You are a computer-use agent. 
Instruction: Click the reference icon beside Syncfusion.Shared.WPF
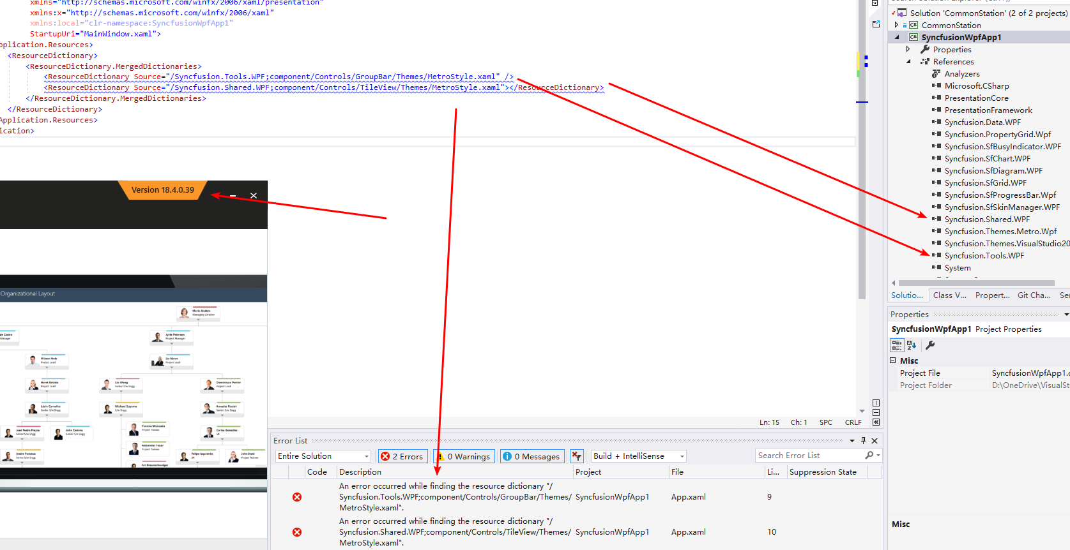(x=936, y=219)
